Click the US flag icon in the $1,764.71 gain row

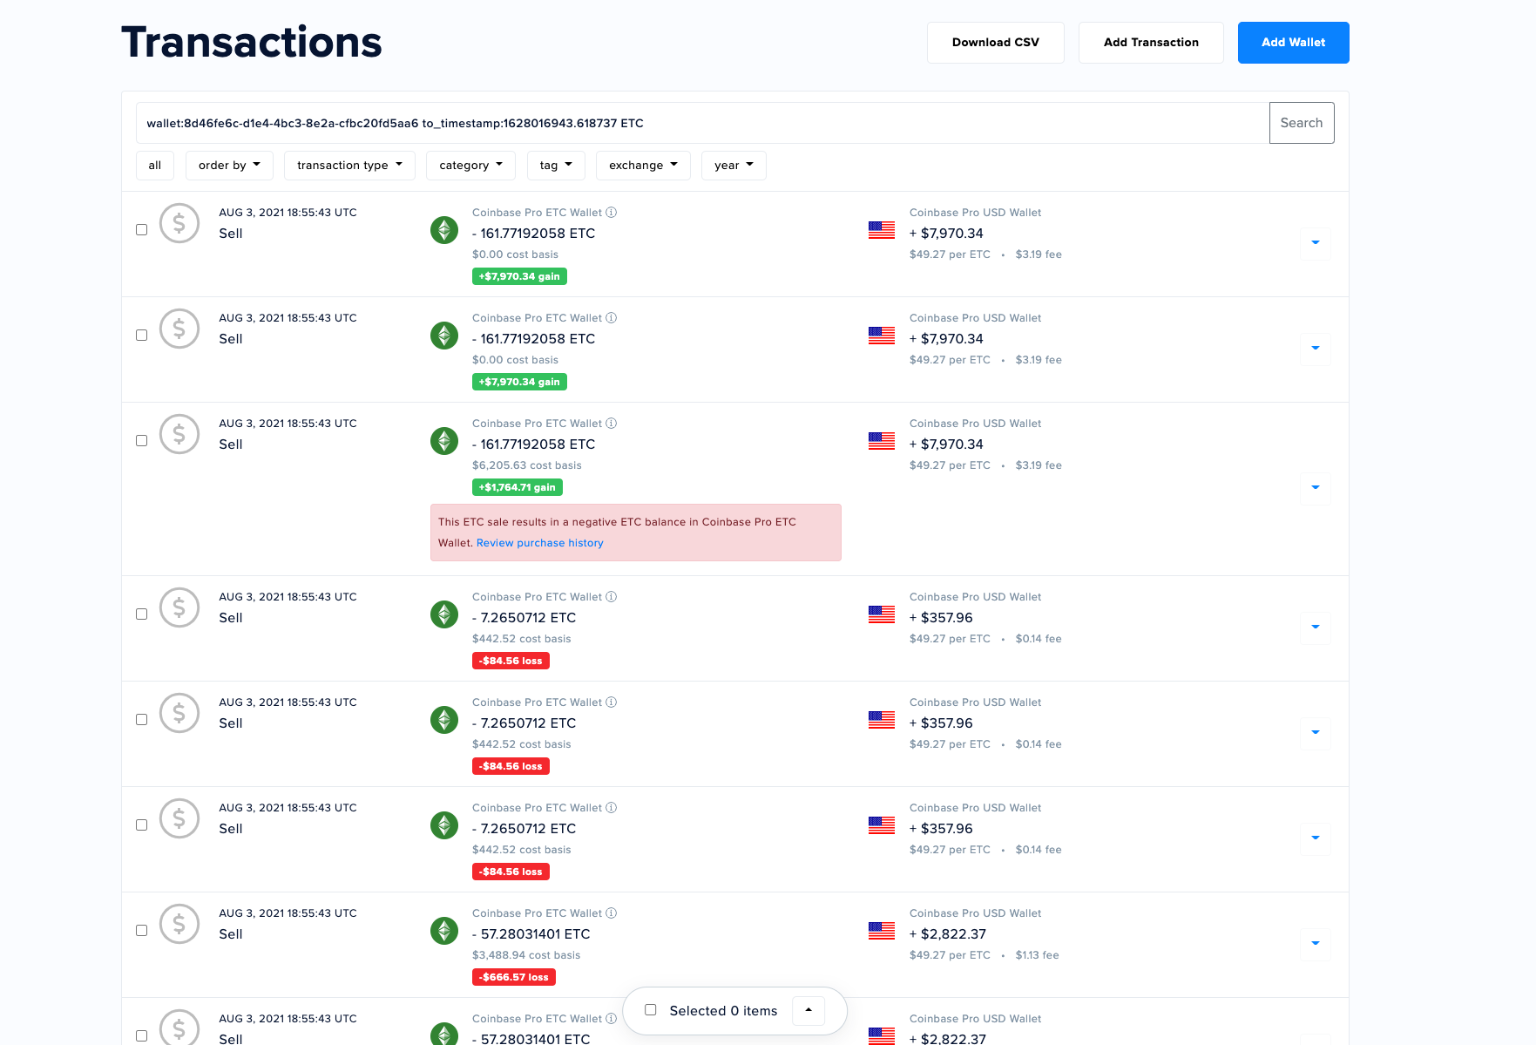tap(882, 441)
